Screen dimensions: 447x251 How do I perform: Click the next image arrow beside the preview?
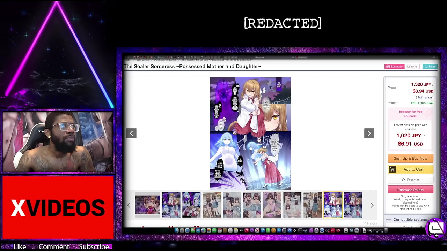coord(369,133)
